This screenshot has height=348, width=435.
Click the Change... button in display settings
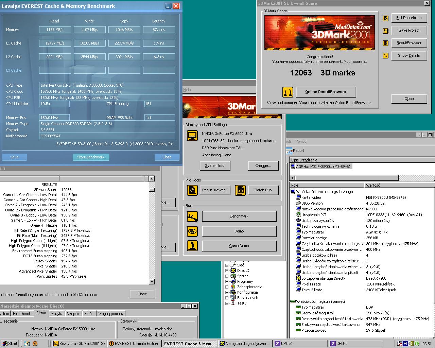click(x=263, y=166)
